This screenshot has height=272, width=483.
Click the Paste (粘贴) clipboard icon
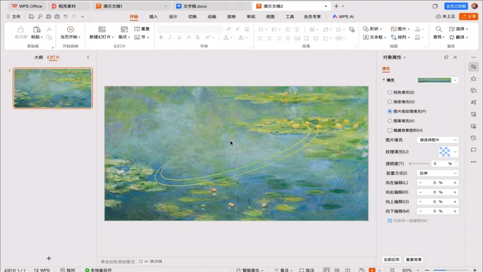37,30
